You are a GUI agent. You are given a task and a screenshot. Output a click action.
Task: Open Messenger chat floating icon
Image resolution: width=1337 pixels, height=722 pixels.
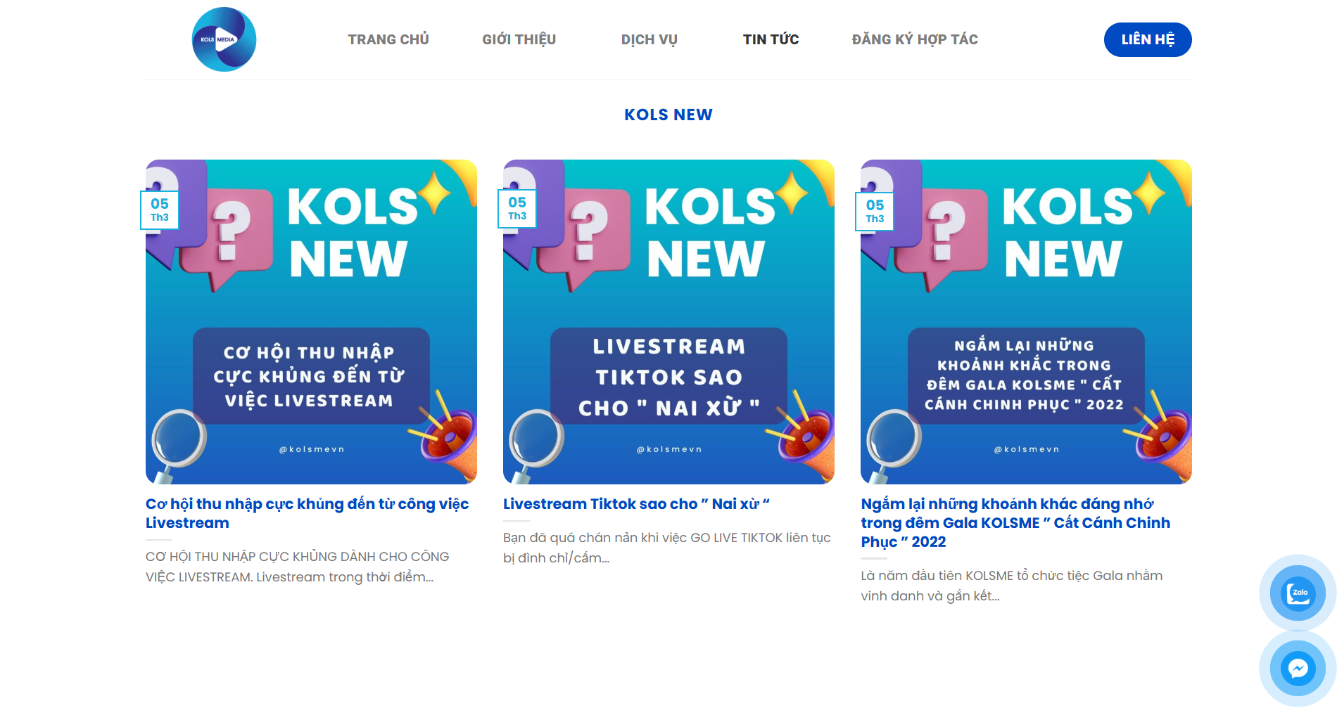pyautogui.click(x=1298, y=668)
